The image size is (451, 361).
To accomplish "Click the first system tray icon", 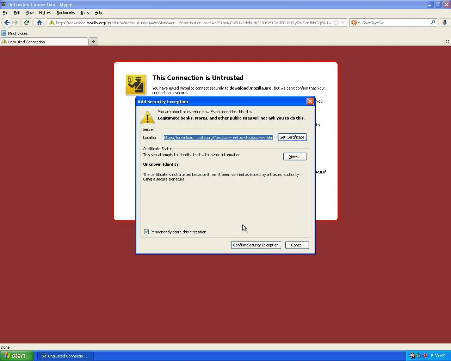I will [412, 356].
